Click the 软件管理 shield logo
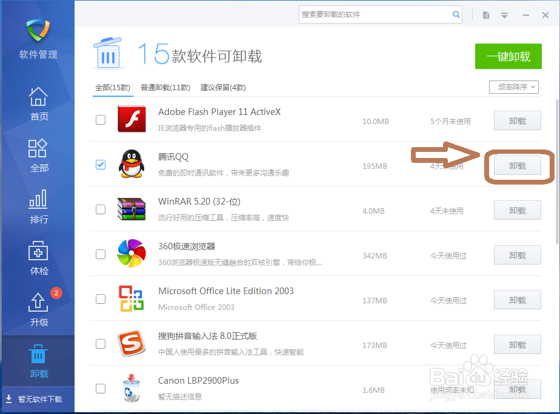This screenshot has height=414, width=560. (x=38, y=30)
